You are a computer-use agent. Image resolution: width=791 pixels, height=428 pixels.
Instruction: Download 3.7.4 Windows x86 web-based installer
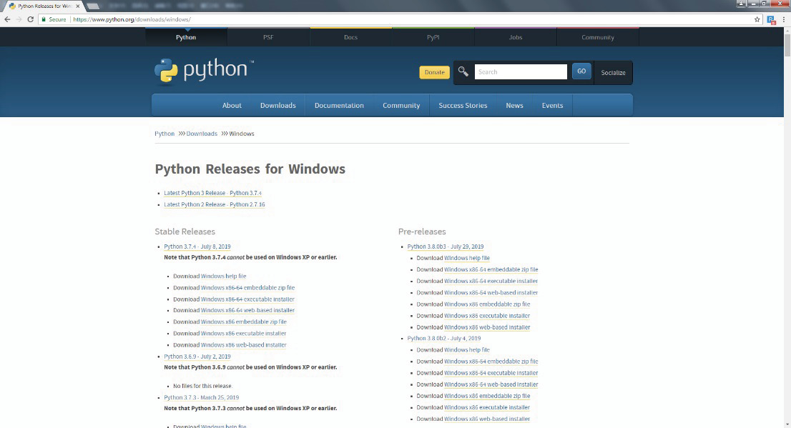pos(244,345)
